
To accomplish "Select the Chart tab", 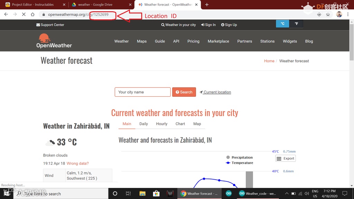I will (x=180, y=124).
